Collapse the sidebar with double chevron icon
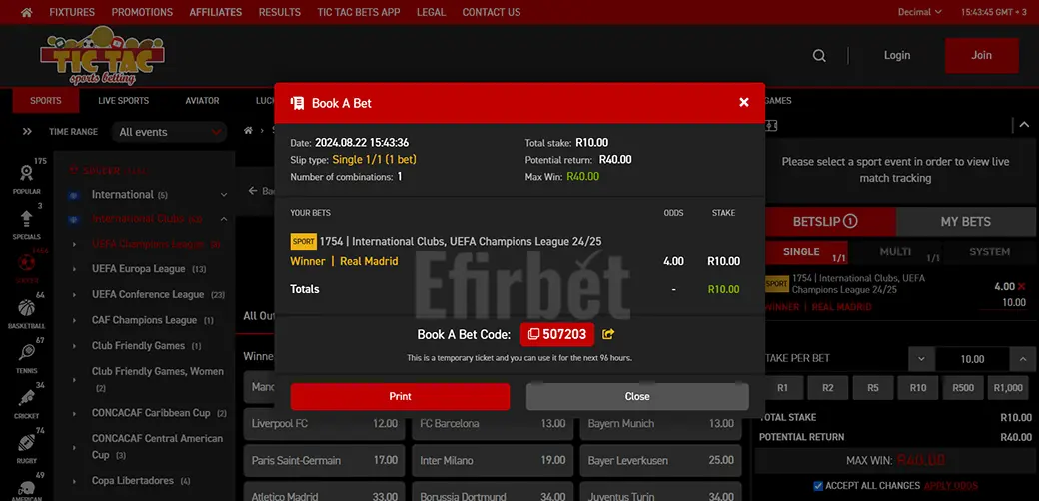This screenshot has height=501, width=1039. pos(27,132)
